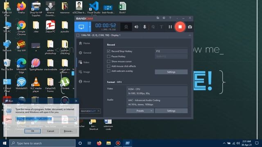Pause the Bandicam recording

coord(170,27)
